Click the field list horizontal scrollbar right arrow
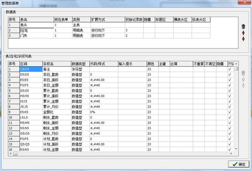The width and height of the screenshot is (252, 171). coord(231,154)
